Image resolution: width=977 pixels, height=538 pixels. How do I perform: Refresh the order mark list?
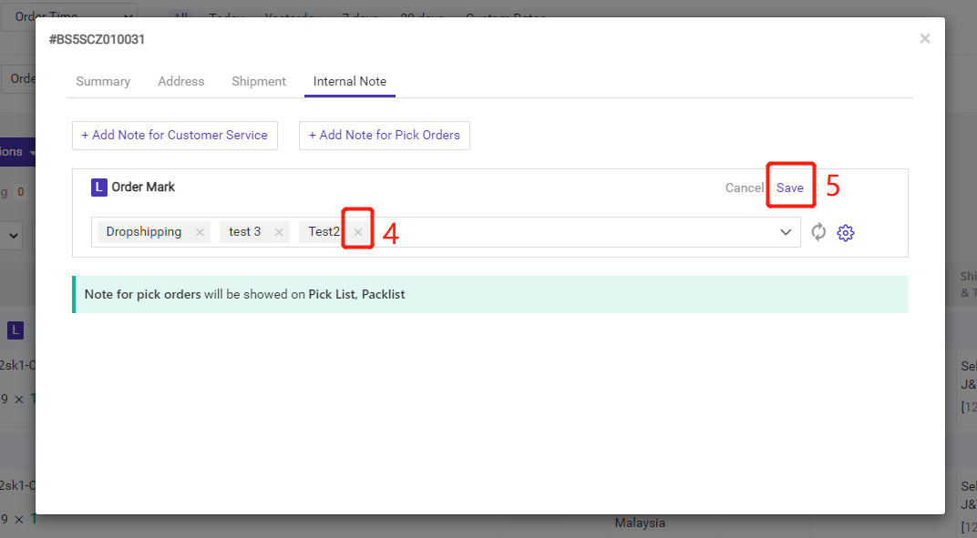[818, 231]
